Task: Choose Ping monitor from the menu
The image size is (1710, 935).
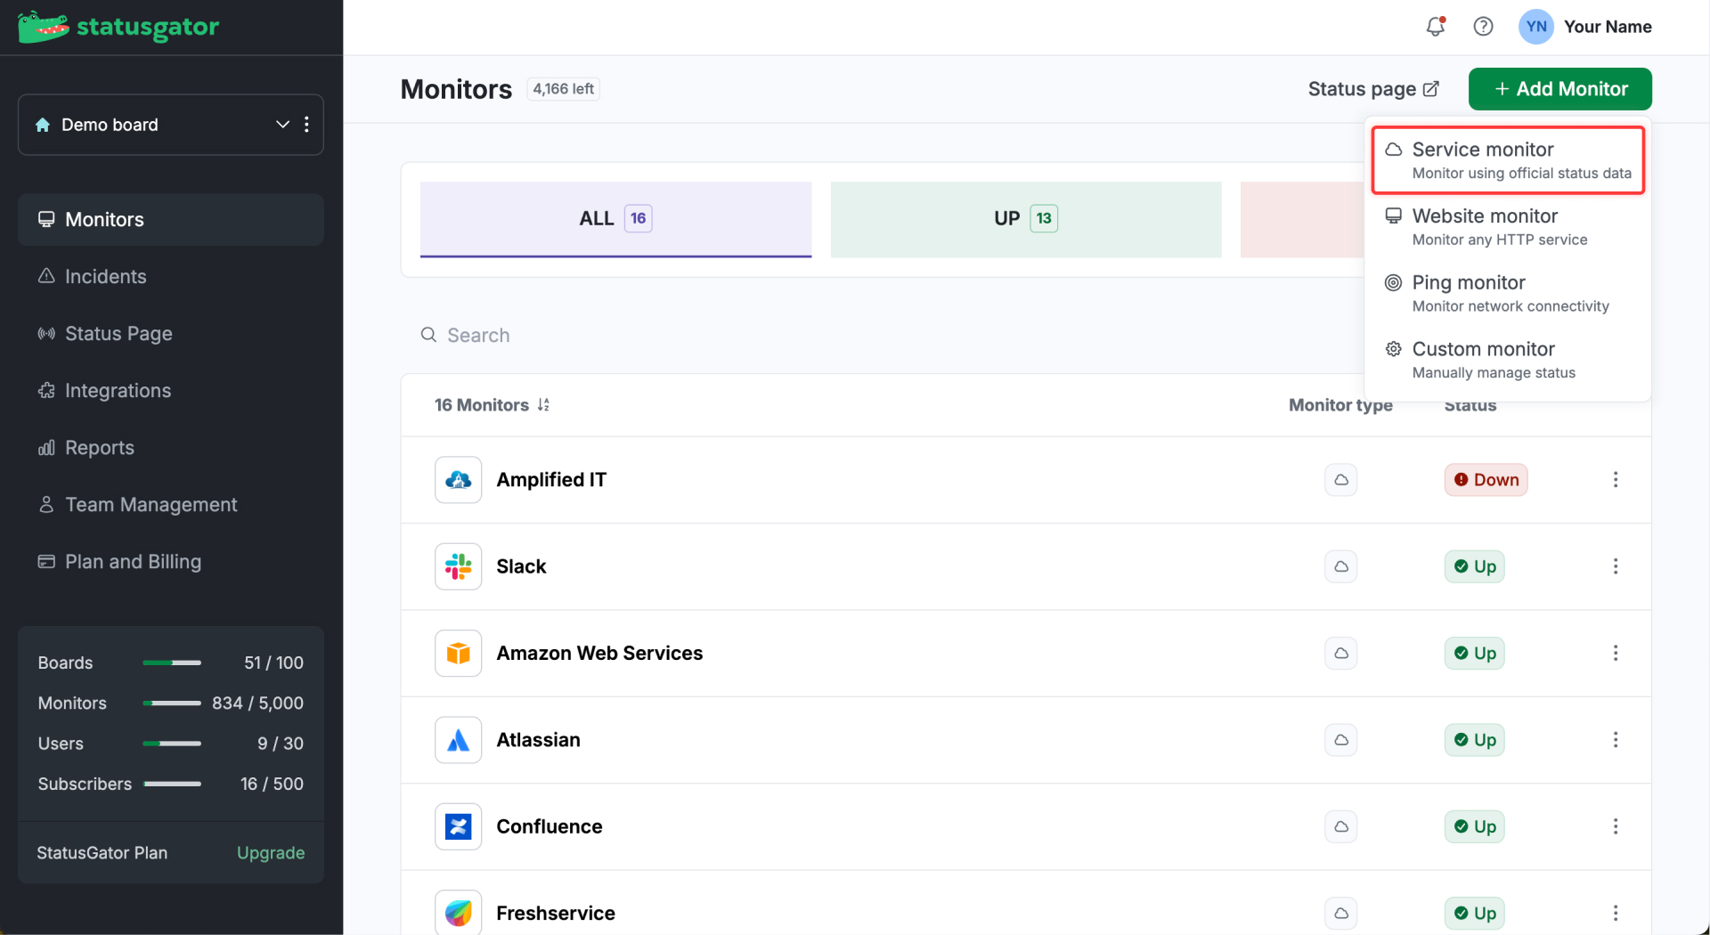Action: click(1508, 294)
